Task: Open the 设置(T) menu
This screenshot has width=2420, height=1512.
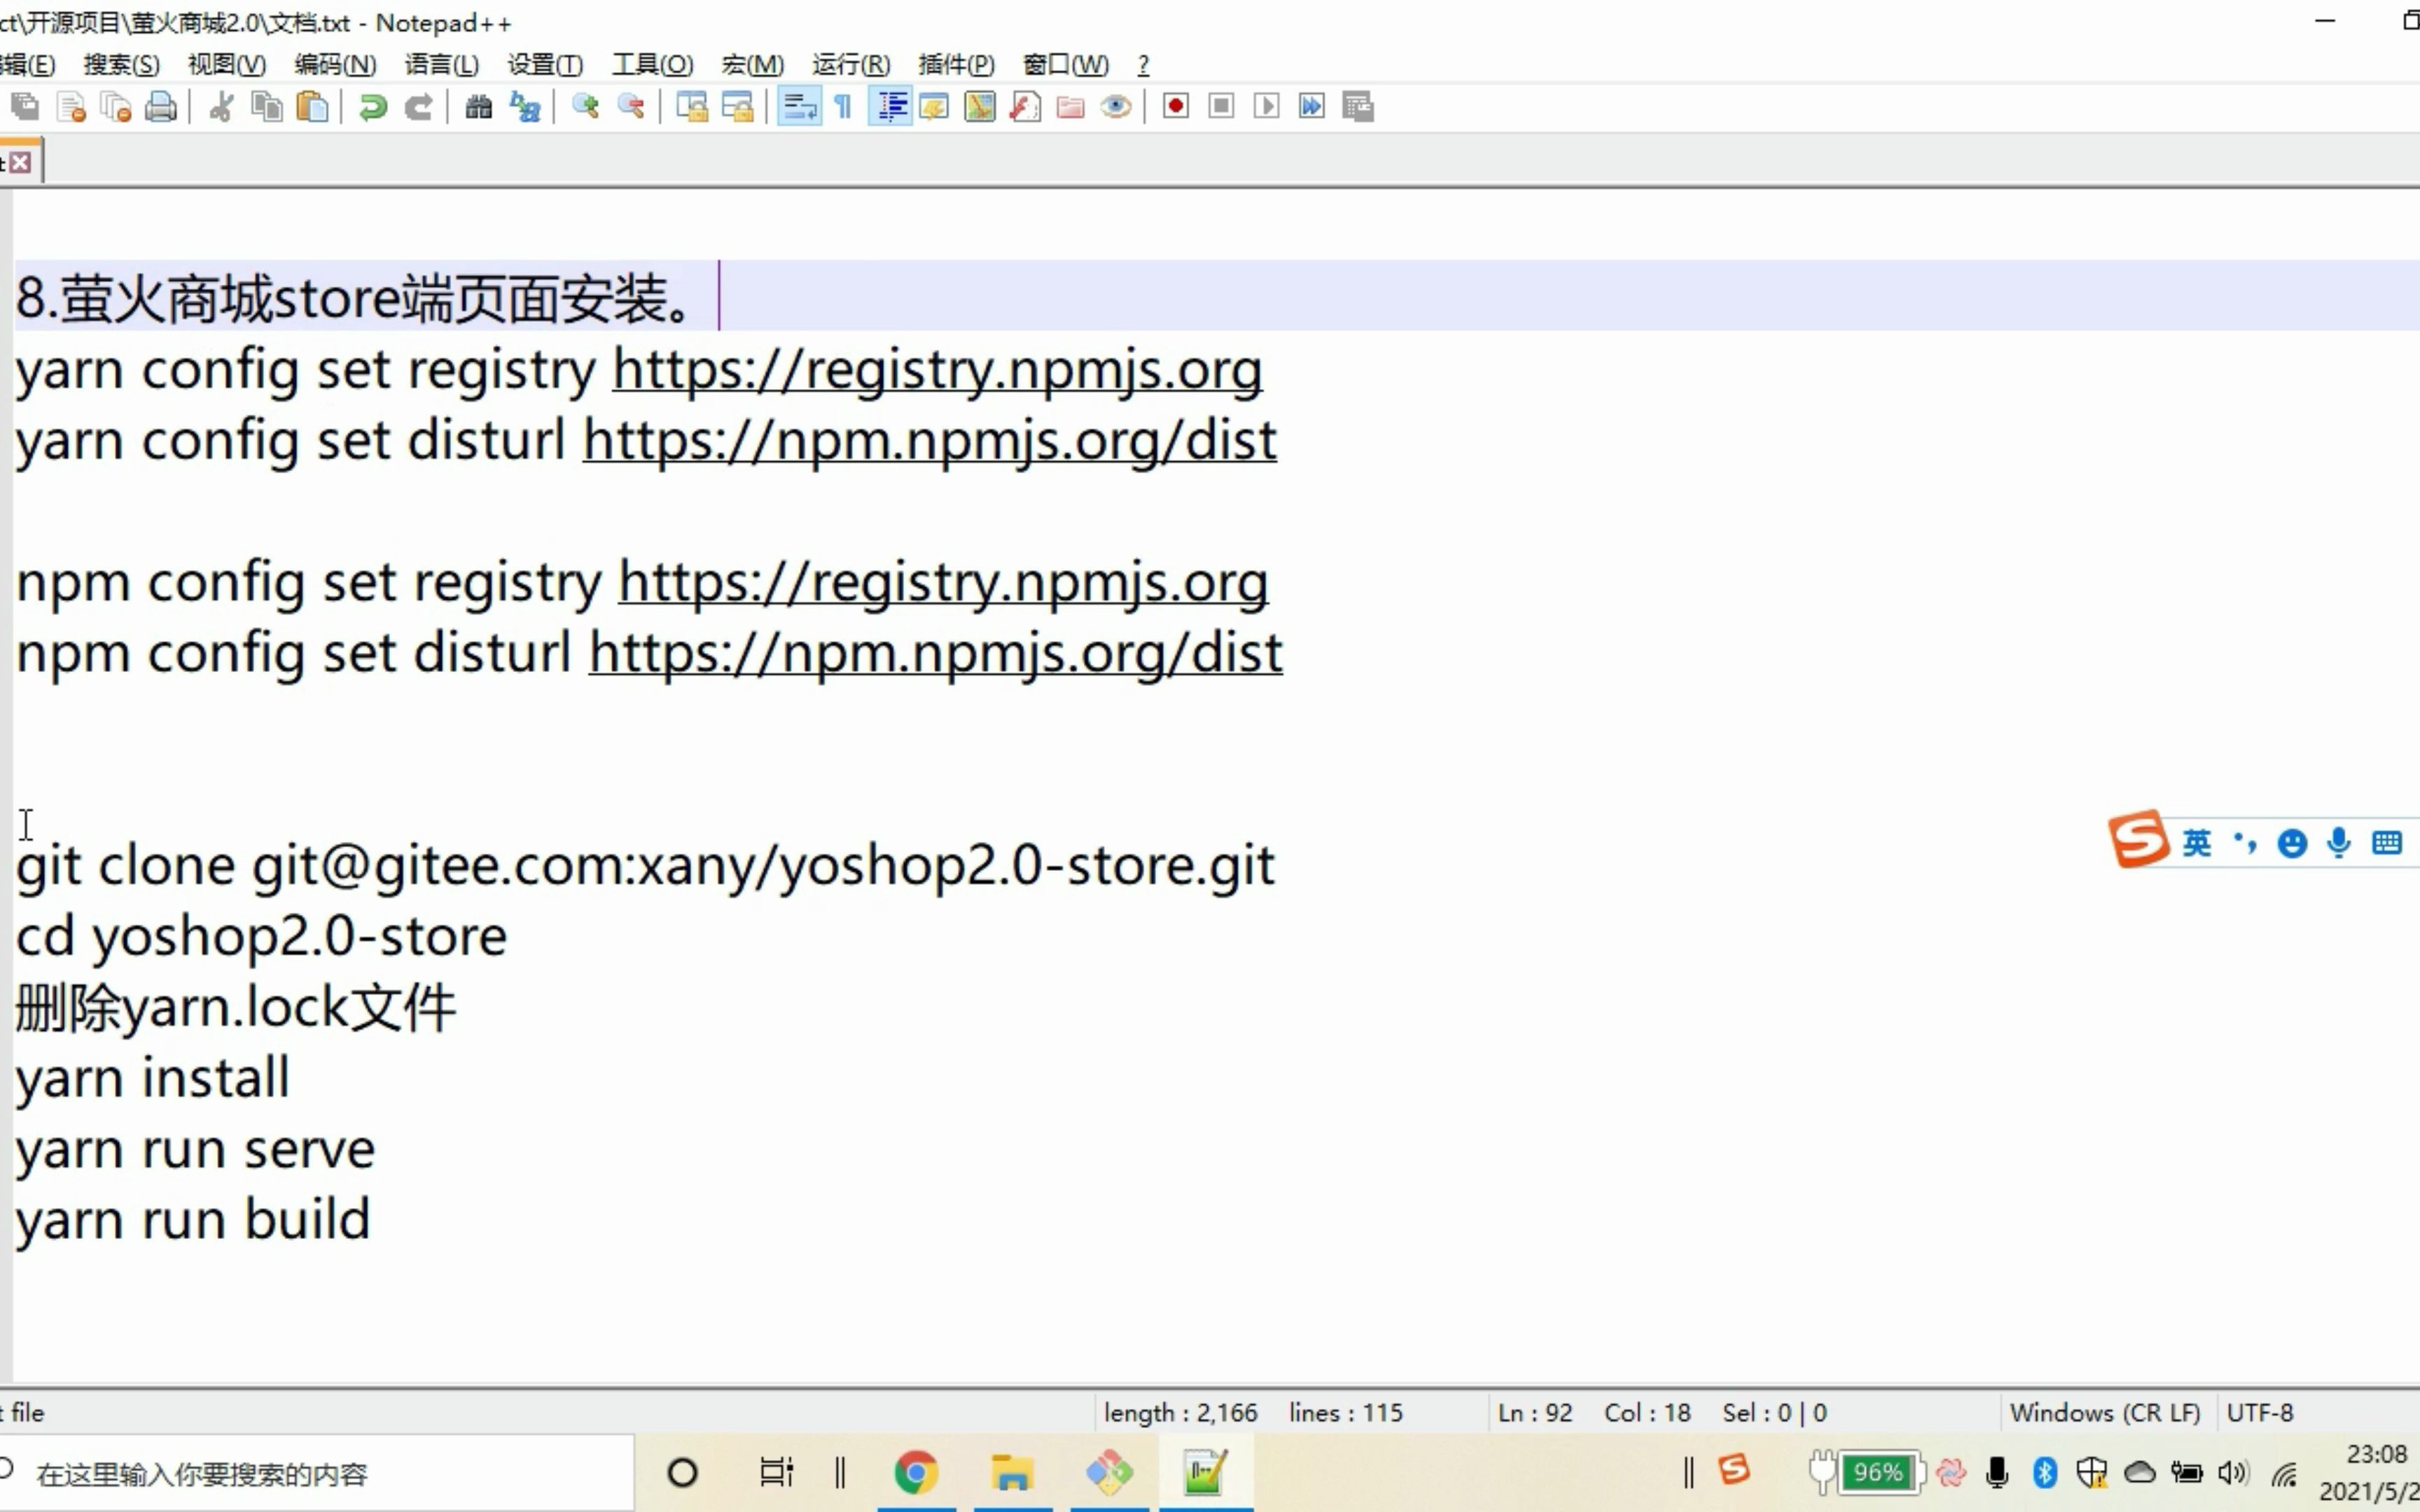Action: [x=545, y=65]
